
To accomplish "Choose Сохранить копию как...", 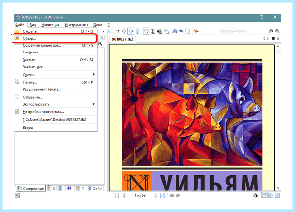I will tap(56, 45).
